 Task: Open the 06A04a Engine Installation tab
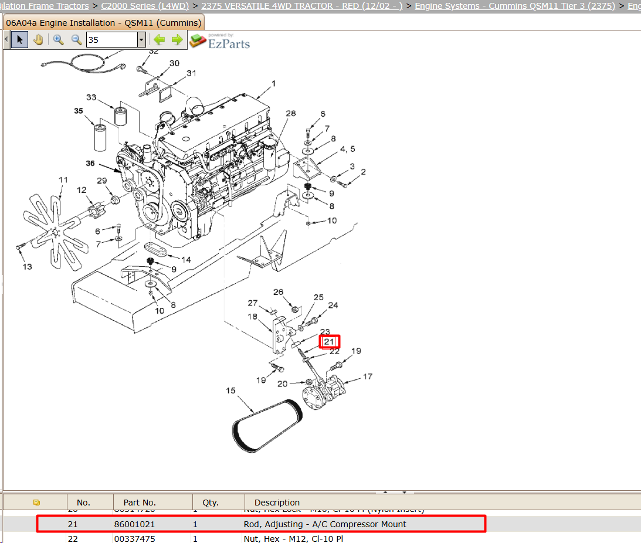(103, 23)
